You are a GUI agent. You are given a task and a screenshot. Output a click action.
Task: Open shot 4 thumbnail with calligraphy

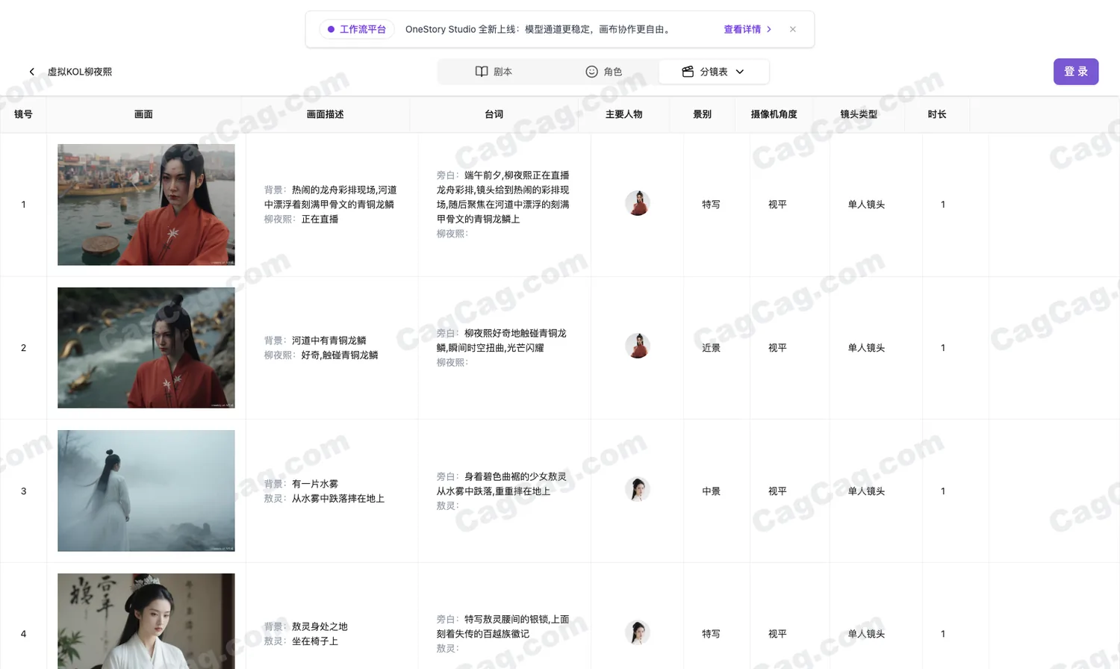tap(146, 621)
